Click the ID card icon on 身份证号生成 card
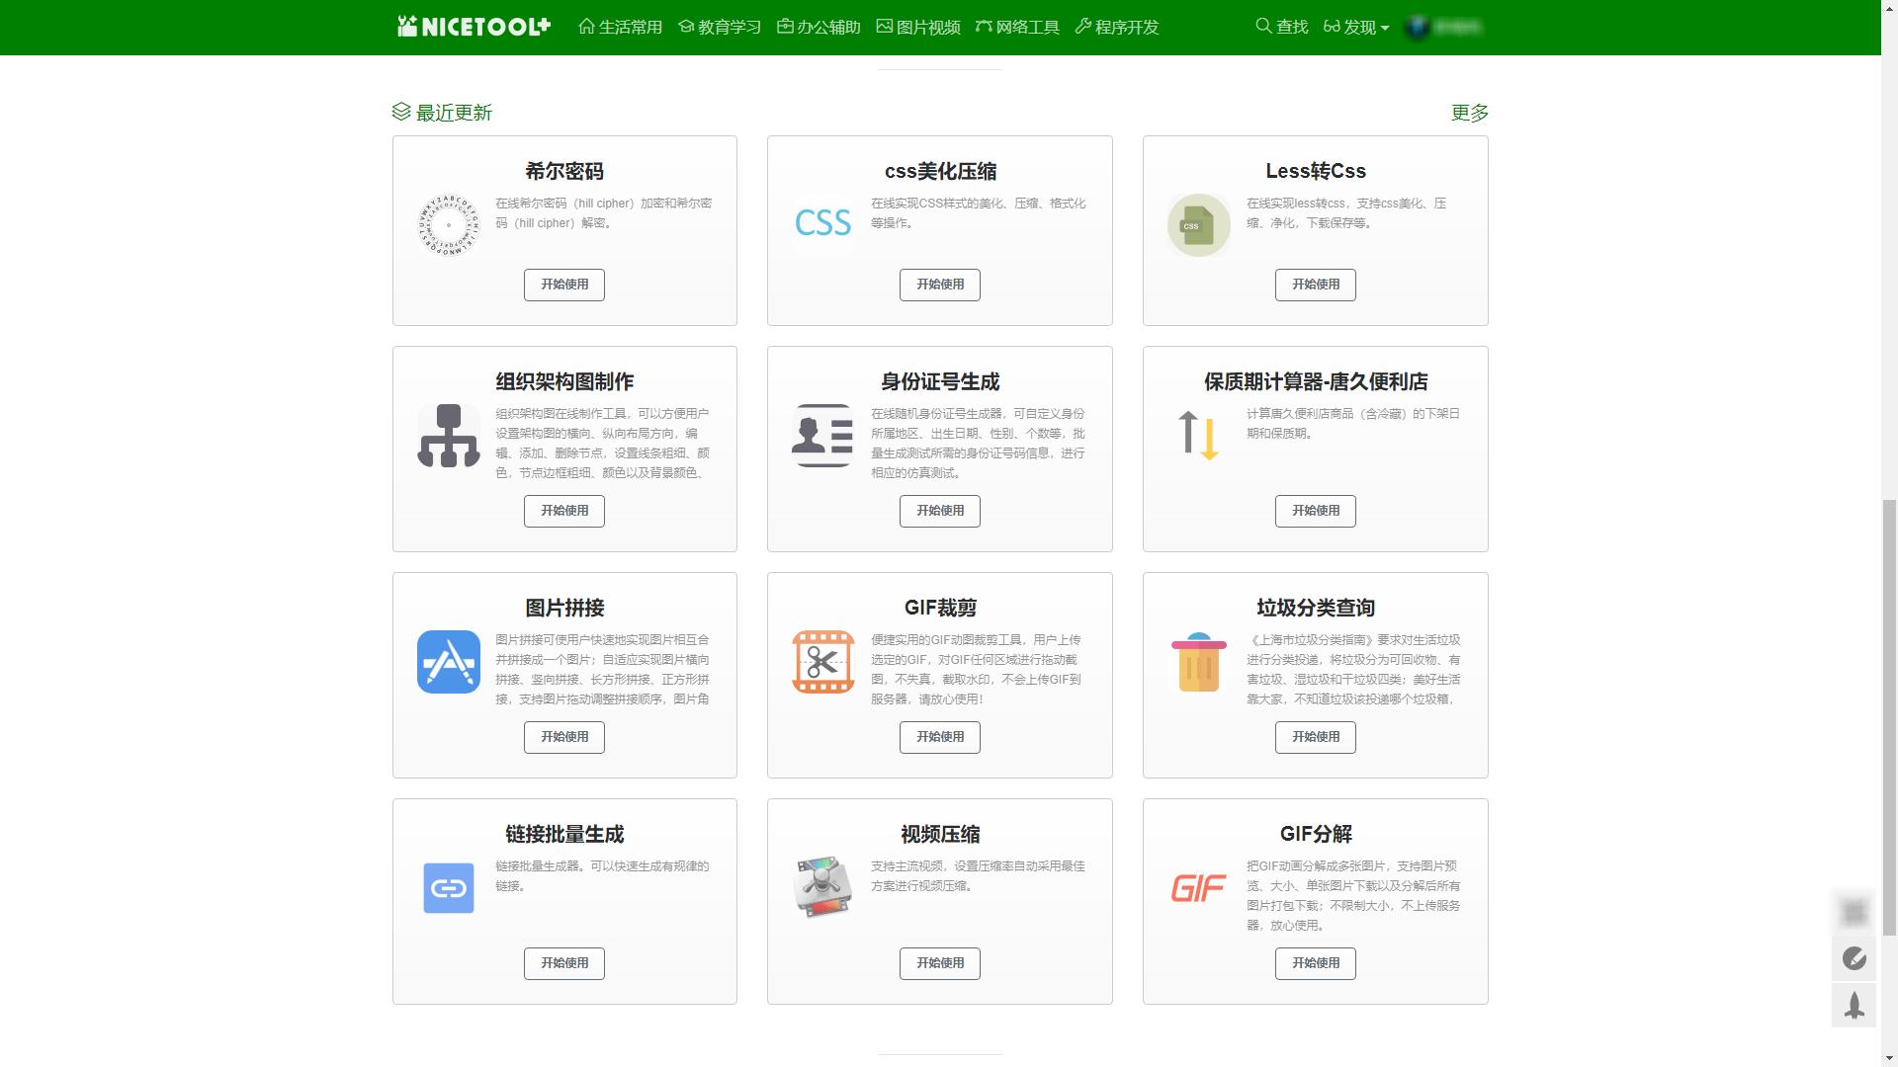Viewport: 1898px width, 1067px height. 823,435
